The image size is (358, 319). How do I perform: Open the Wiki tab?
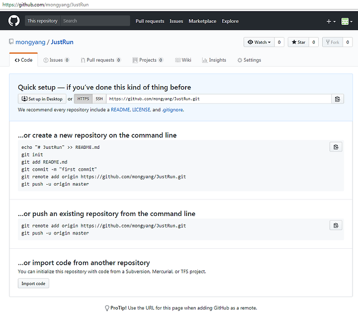183,60
